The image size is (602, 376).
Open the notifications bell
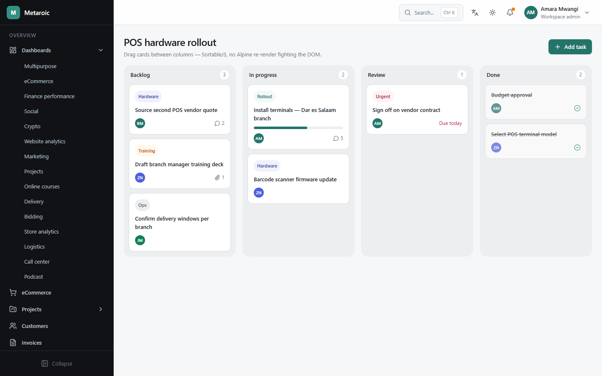click(510, 13)
